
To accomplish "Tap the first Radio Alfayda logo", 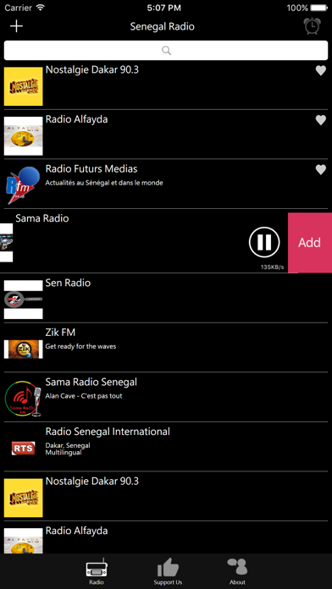I will click(24, 136).
